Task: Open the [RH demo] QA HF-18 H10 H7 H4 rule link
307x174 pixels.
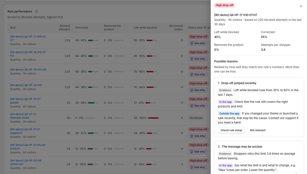Action: click(28, 54)
